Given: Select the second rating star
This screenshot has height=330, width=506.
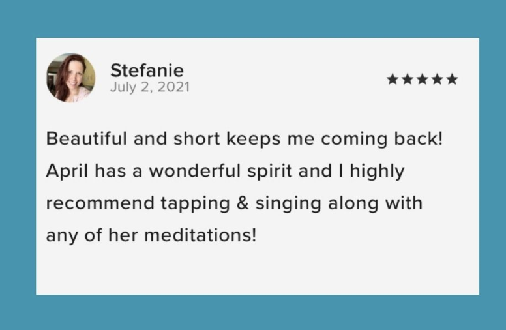Looking at the screenshot, I should pyautogui.click(x=408, y=79).
